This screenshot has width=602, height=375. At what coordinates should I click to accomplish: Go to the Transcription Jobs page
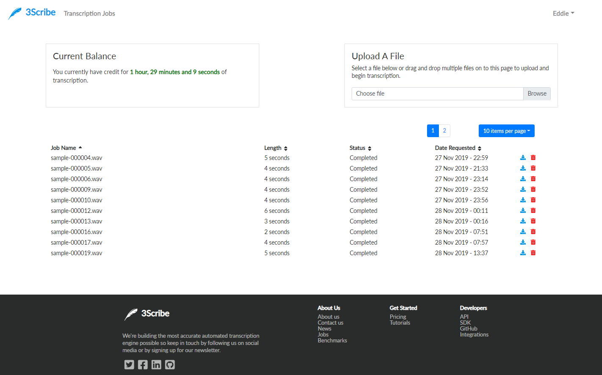click(89, 13)
